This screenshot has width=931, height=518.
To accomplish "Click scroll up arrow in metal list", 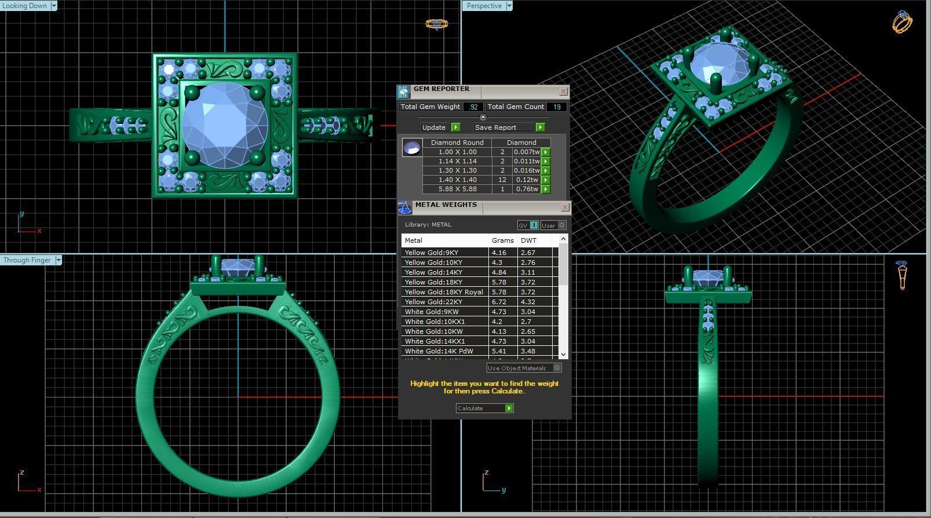I will click(x=563, y=239).
